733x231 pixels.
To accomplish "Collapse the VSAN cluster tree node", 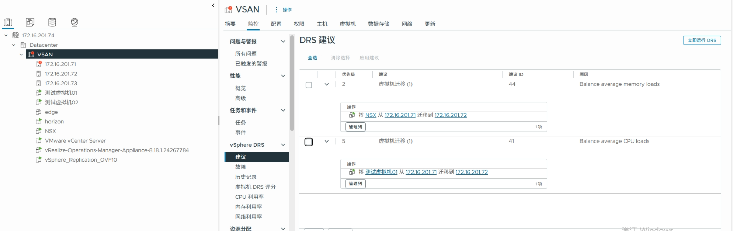I will pyautogui.click(x=21, y=54).
